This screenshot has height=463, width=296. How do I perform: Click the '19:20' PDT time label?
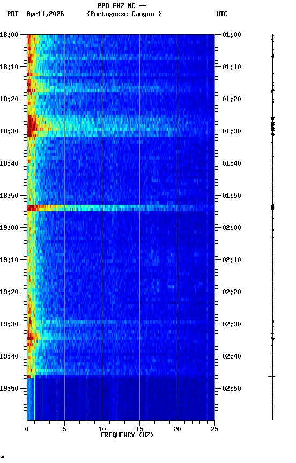[x=9, y=293]
